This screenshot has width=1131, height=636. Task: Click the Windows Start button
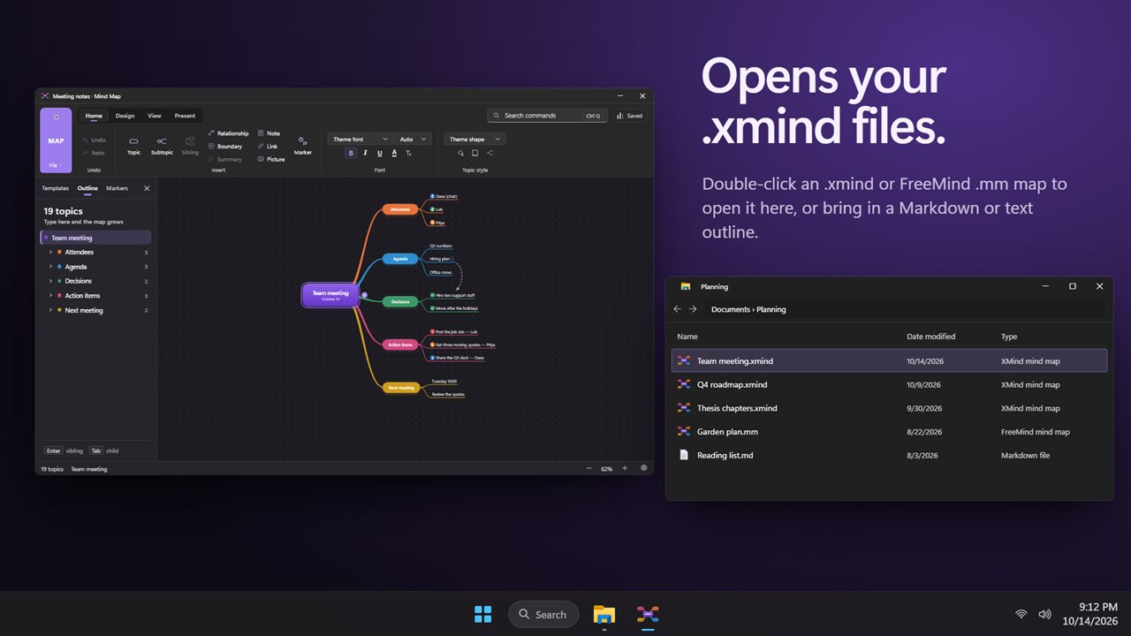[483, 614]
